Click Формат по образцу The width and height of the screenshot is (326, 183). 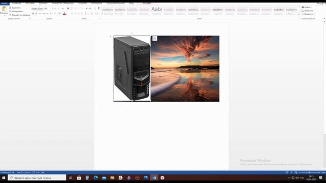pyautogui.click(x=19, y=15)
